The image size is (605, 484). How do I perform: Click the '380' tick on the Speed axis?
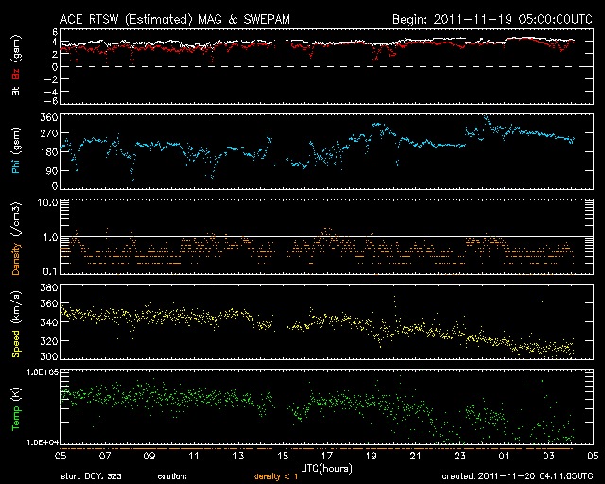[49, 287]
